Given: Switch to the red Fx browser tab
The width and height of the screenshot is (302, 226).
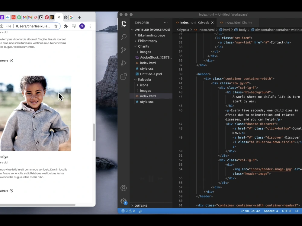Looking at the screenshot, I should [x=14, y=17].
